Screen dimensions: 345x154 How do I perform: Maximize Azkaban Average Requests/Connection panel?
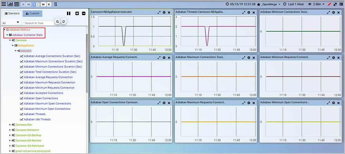click(159, 58)
